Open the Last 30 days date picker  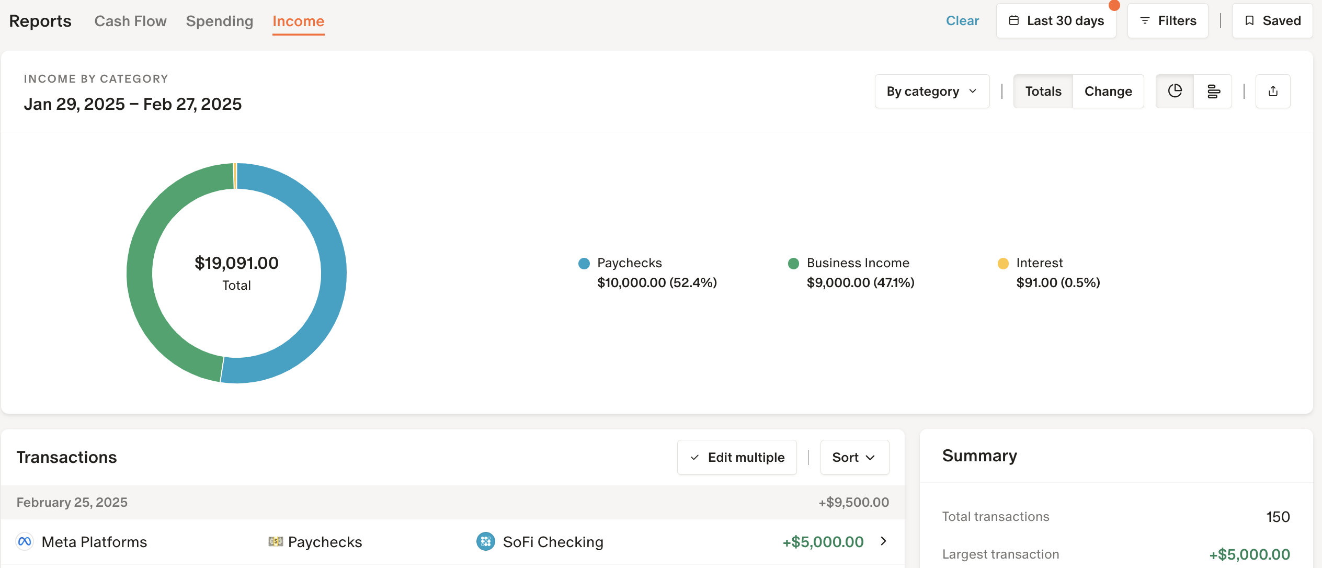(x=1056, y=21)
